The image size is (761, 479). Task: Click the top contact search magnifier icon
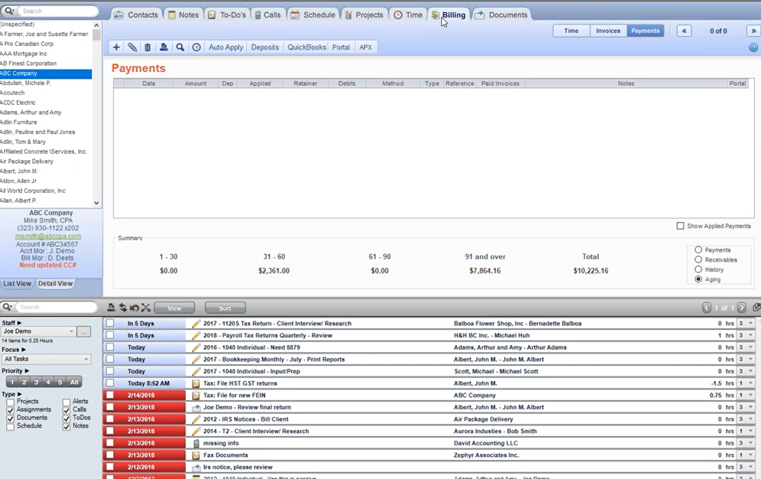click(8, 11)
